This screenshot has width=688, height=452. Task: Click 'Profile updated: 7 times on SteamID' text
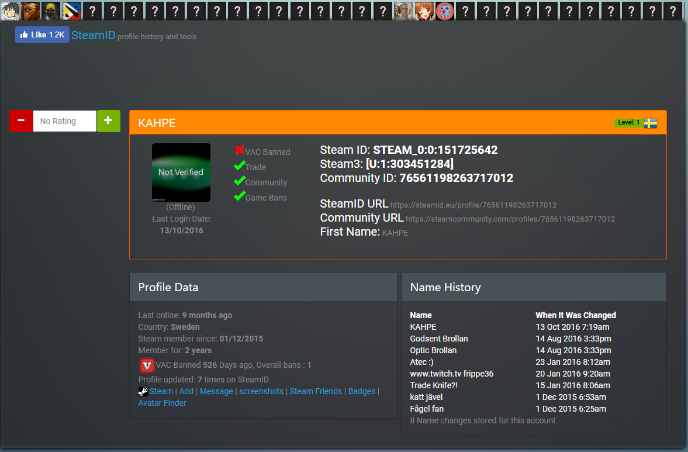click(x=203, y=379)
